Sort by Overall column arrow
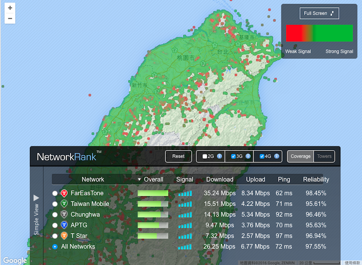Viewport: 362px width, 265px height. point(139,180)
